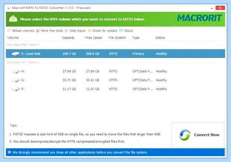Open Help topics

click(x=75, y=31)
